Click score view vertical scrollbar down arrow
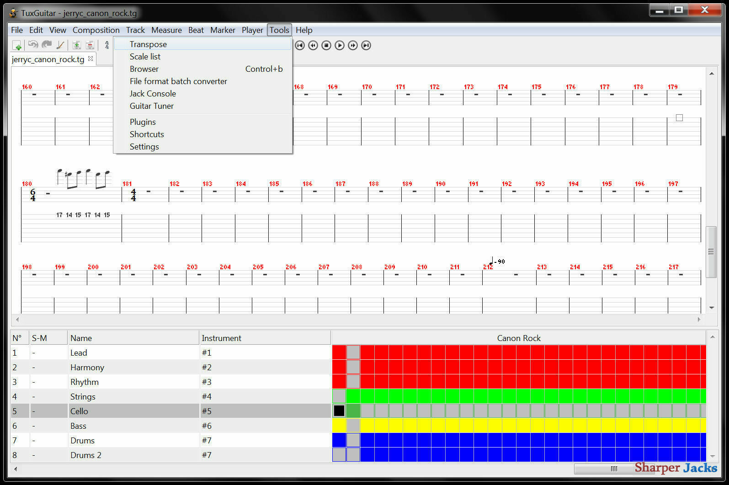Viewport: 729px width, 485px height. (712, 308)
